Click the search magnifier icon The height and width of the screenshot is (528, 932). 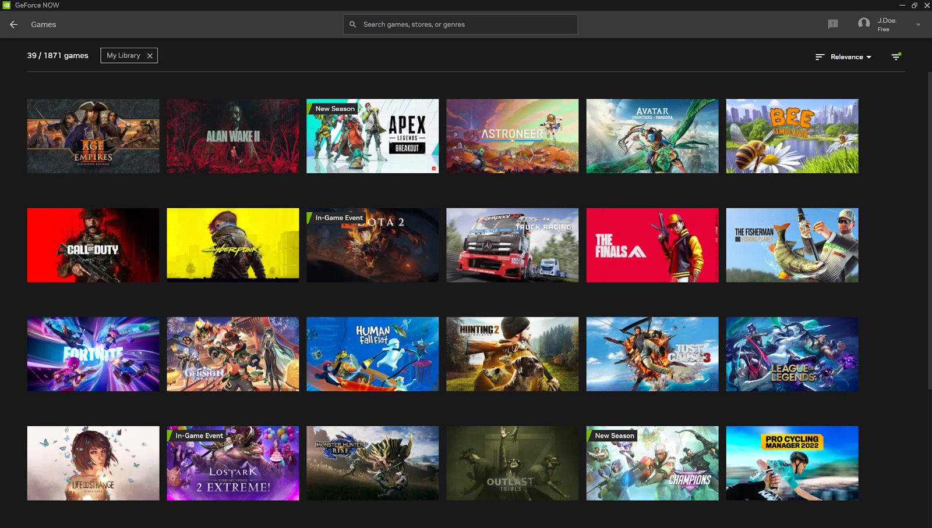[x=352, y=24]
